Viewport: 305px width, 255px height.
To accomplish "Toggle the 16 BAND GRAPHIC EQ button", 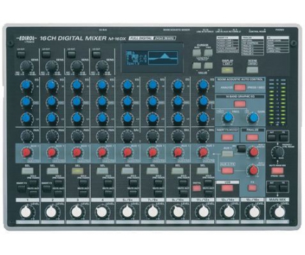I will pos(240,104).
